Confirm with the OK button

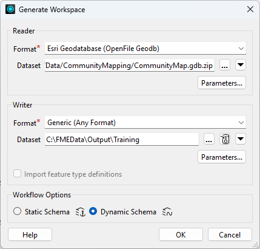coord(181,234)
